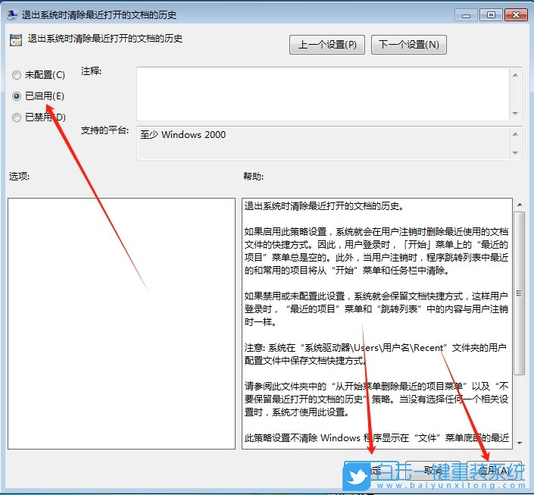Click the policy setting icon beside title

point(16,40)
